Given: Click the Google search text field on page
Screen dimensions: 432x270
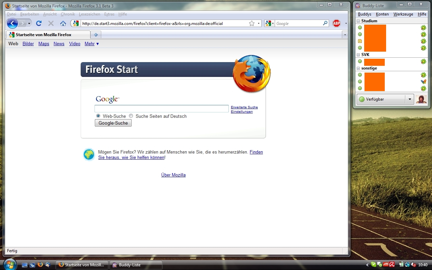Looking at the screenshot, I should 162,109.
